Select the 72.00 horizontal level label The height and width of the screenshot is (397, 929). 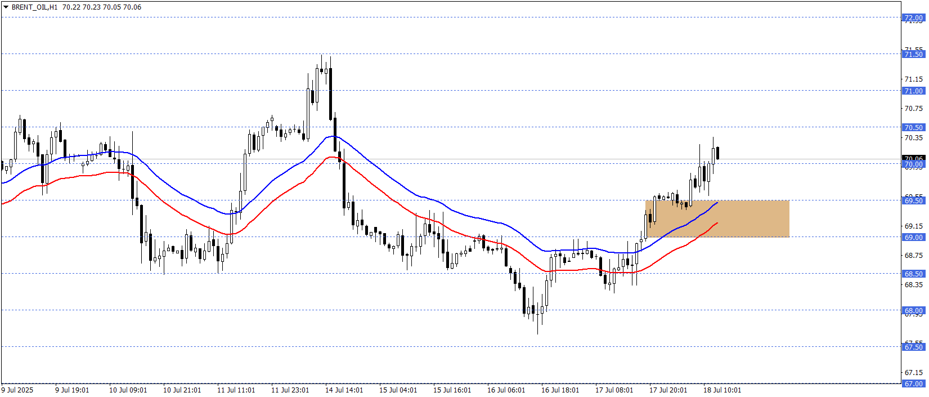point(913,18)
